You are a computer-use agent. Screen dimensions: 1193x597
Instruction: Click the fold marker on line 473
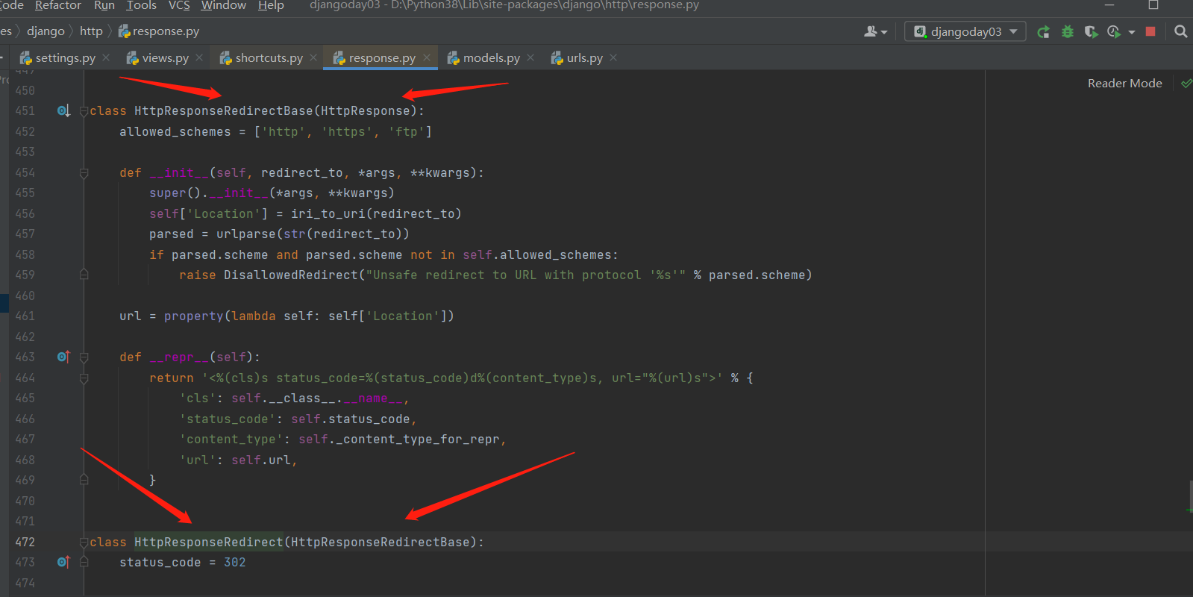84,563
